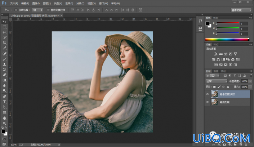Add a Levels adjustment layer
This screenshot has width=254, height=147.
[220, 54]
